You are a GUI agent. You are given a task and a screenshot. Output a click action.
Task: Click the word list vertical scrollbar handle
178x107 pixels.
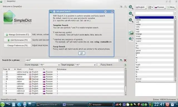click(175, 19)
